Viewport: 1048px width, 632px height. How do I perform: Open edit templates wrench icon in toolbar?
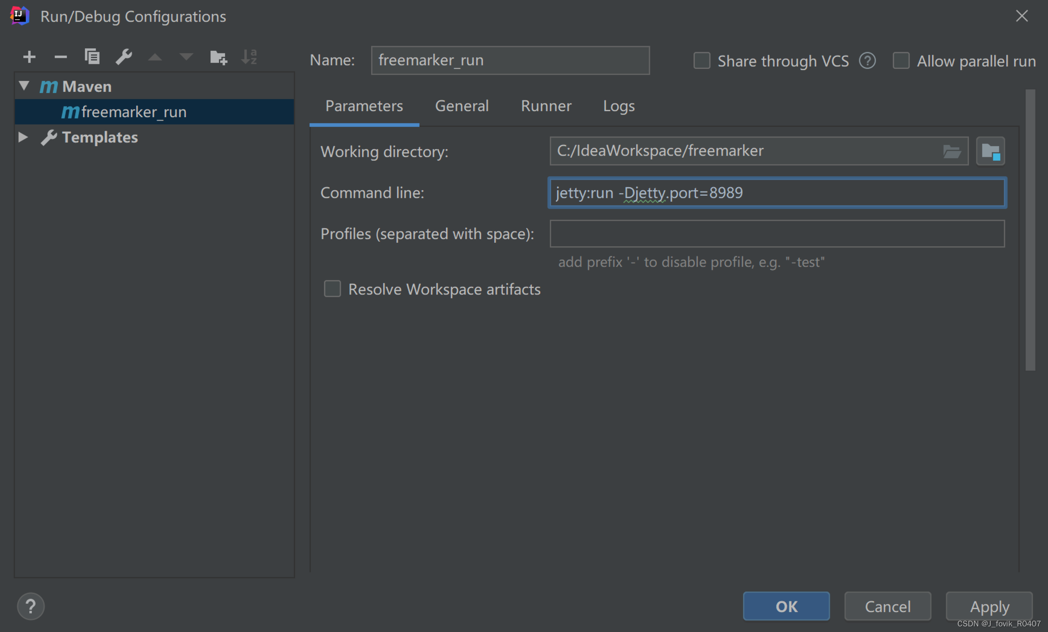click(124, 57)
